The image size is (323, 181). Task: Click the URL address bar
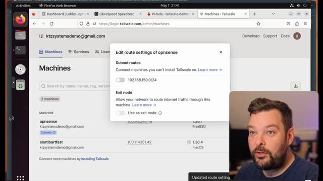coord(170,24)
